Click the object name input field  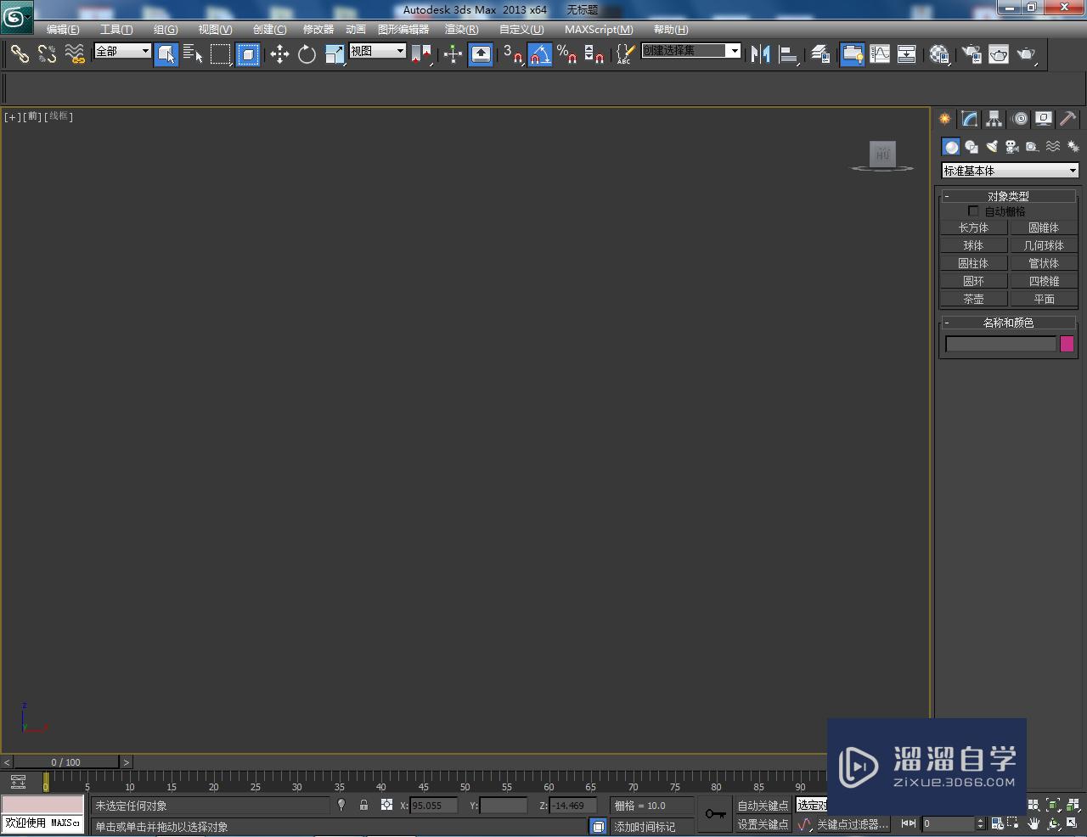pyautogui.click(x=1000, y=344)
